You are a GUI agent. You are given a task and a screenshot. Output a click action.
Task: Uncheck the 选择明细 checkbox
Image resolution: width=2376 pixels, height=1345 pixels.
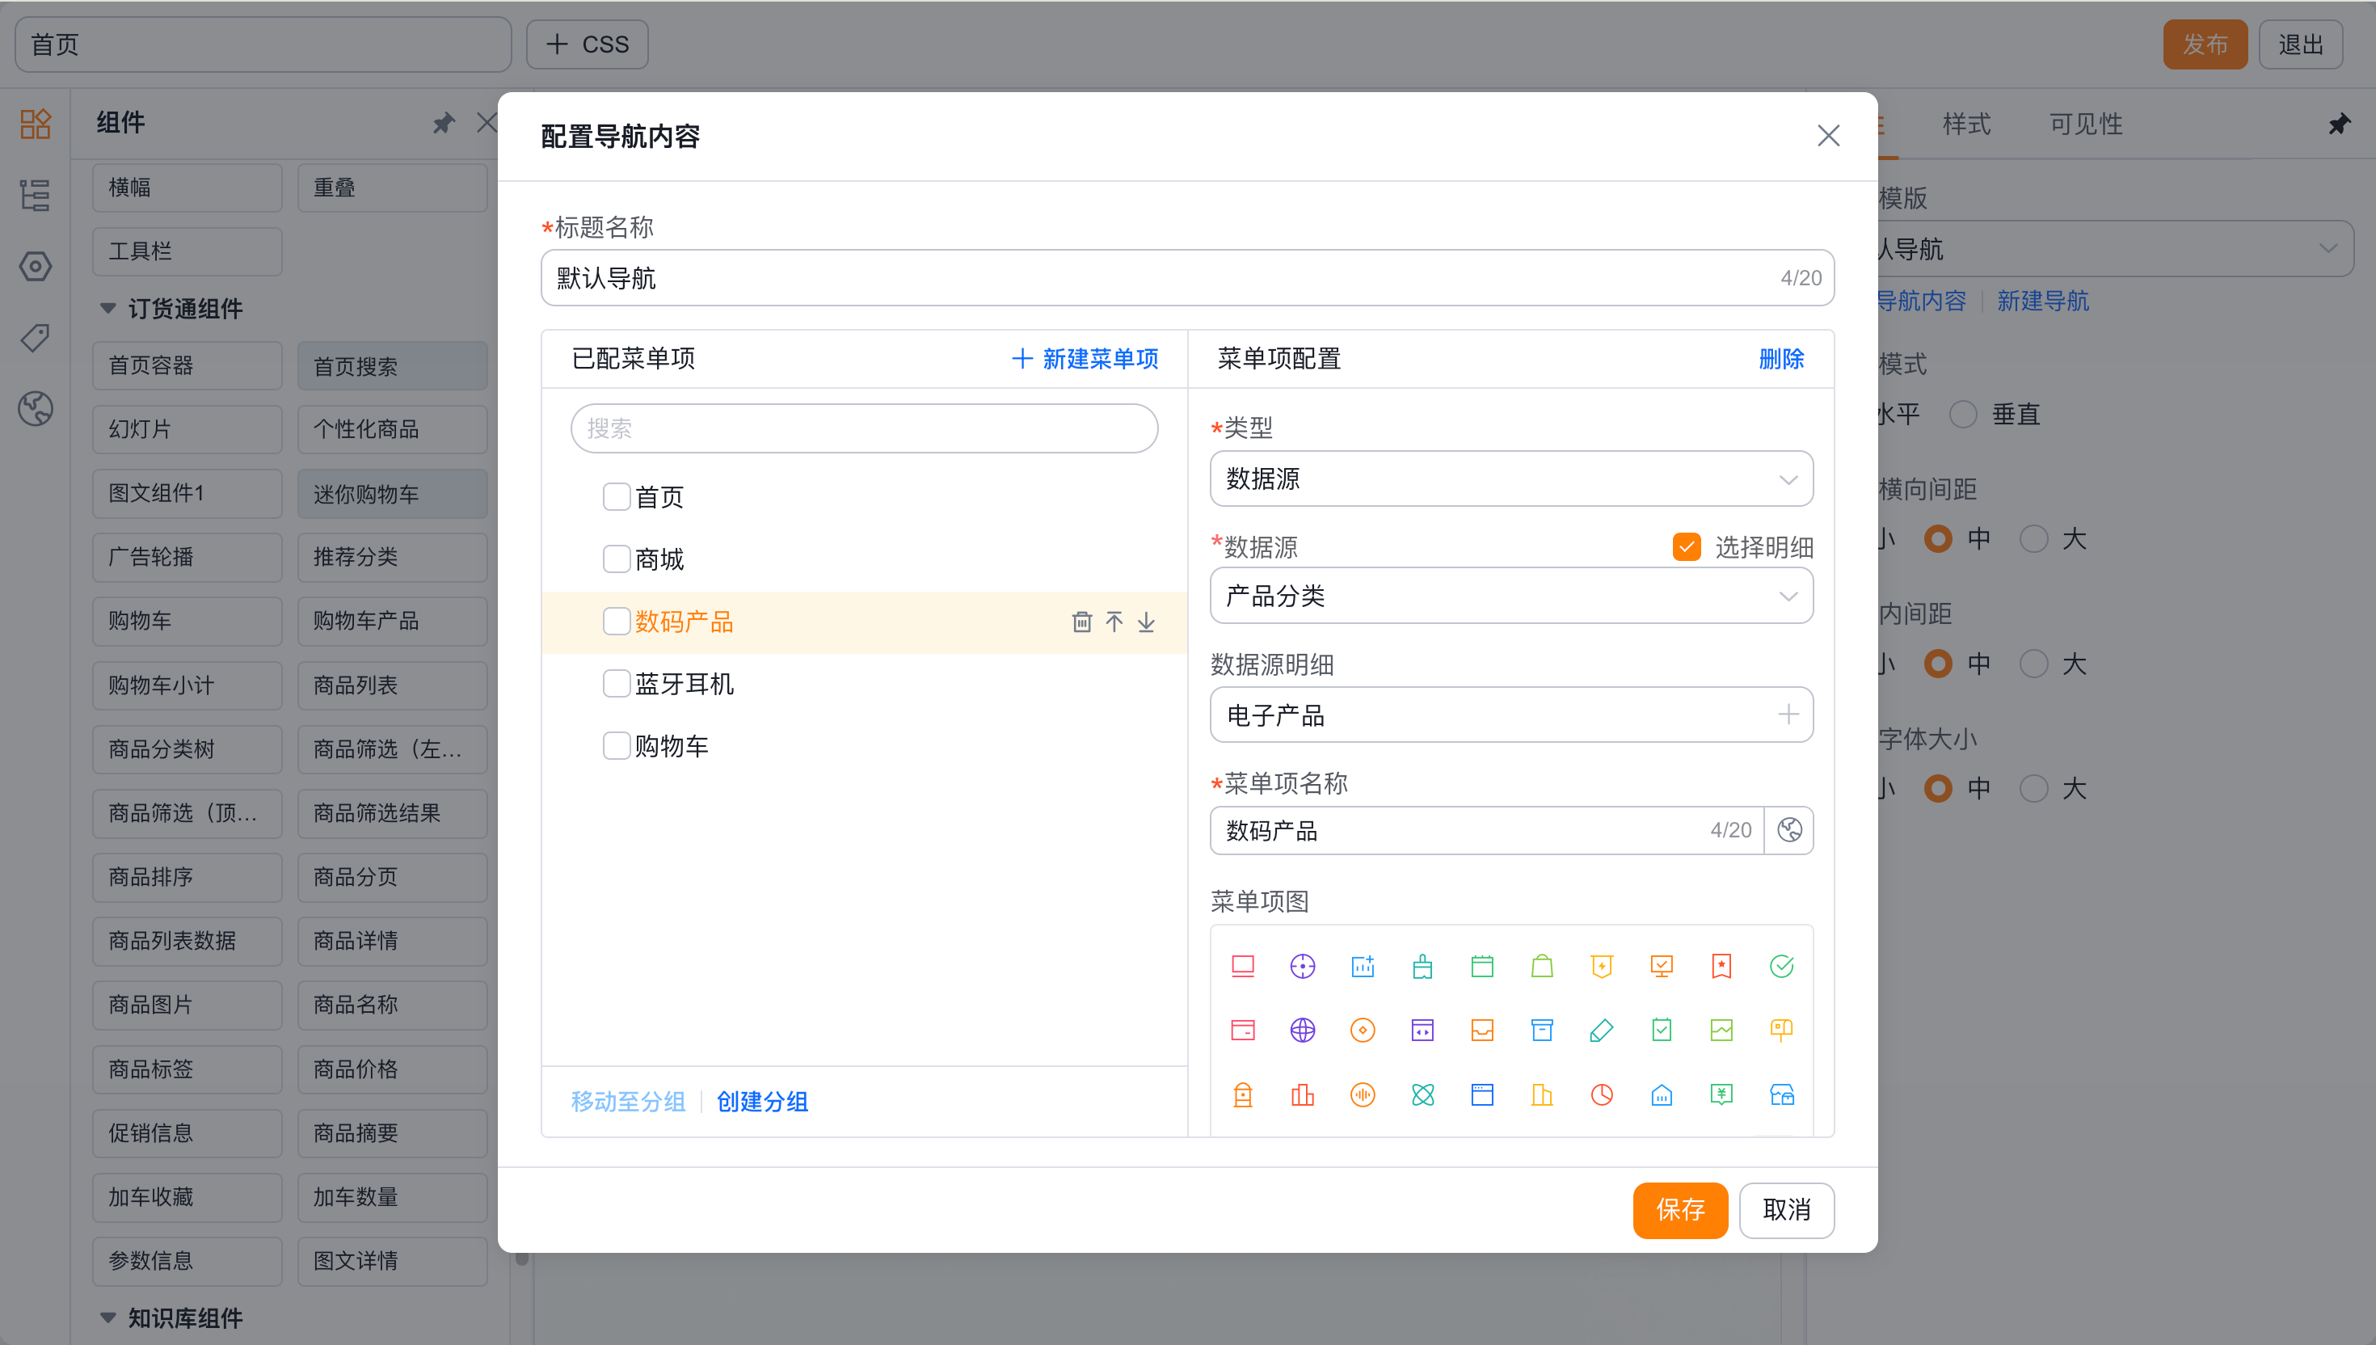click(x=1686, y=547)
